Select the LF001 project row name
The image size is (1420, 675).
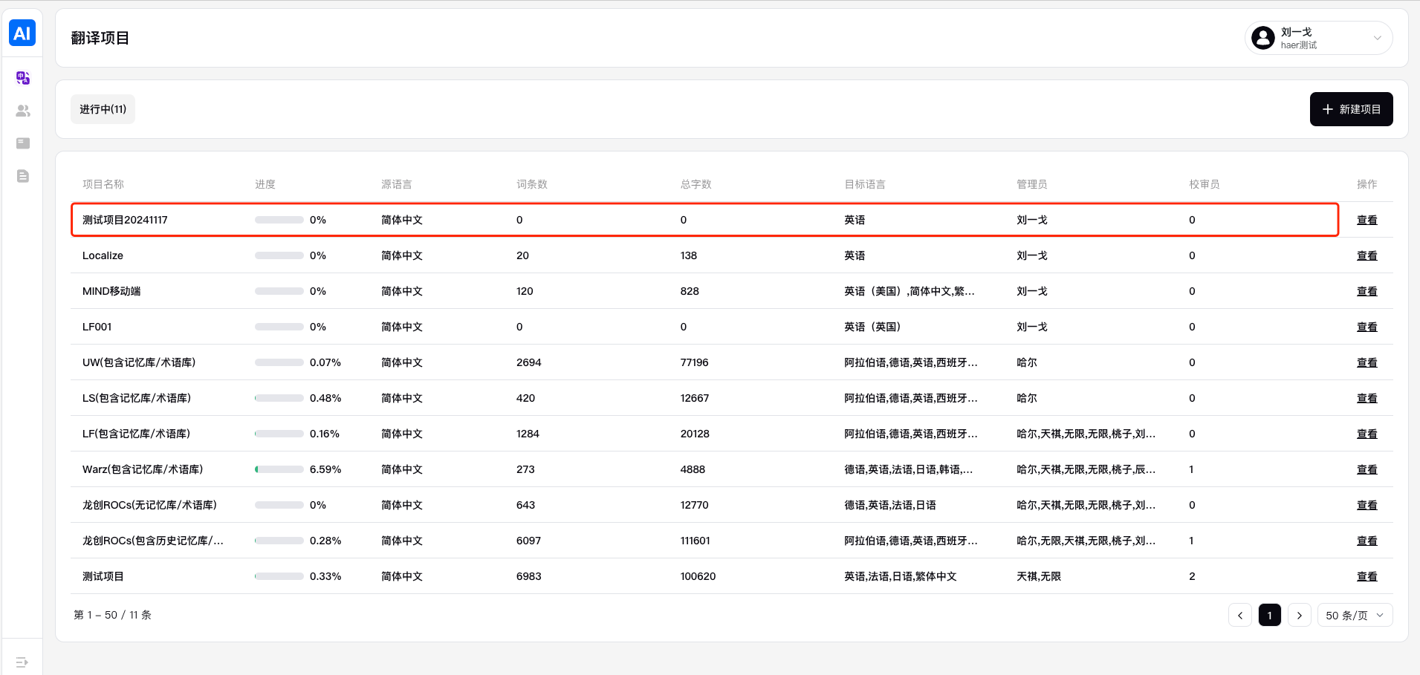pos(97,327)
